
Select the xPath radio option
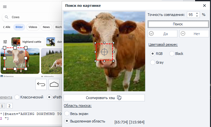(49, 97)
